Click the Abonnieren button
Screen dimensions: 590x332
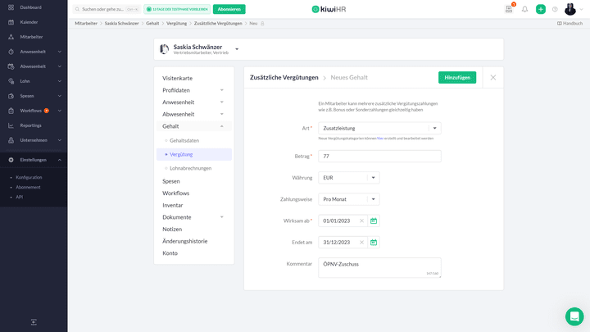coord(229,9)
